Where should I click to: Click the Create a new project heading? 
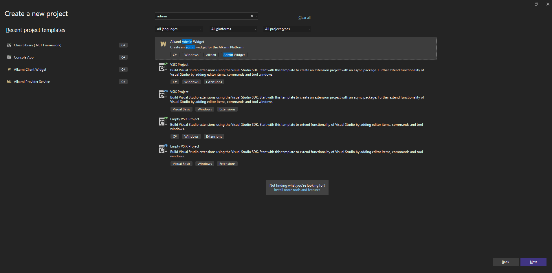(x=36, y=14)
